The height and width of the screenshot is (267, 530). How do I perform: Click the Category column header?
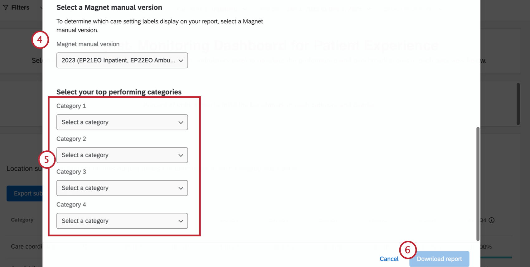click(22, 220)
